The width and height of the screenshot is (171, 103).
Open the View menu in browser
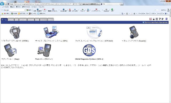18,7
